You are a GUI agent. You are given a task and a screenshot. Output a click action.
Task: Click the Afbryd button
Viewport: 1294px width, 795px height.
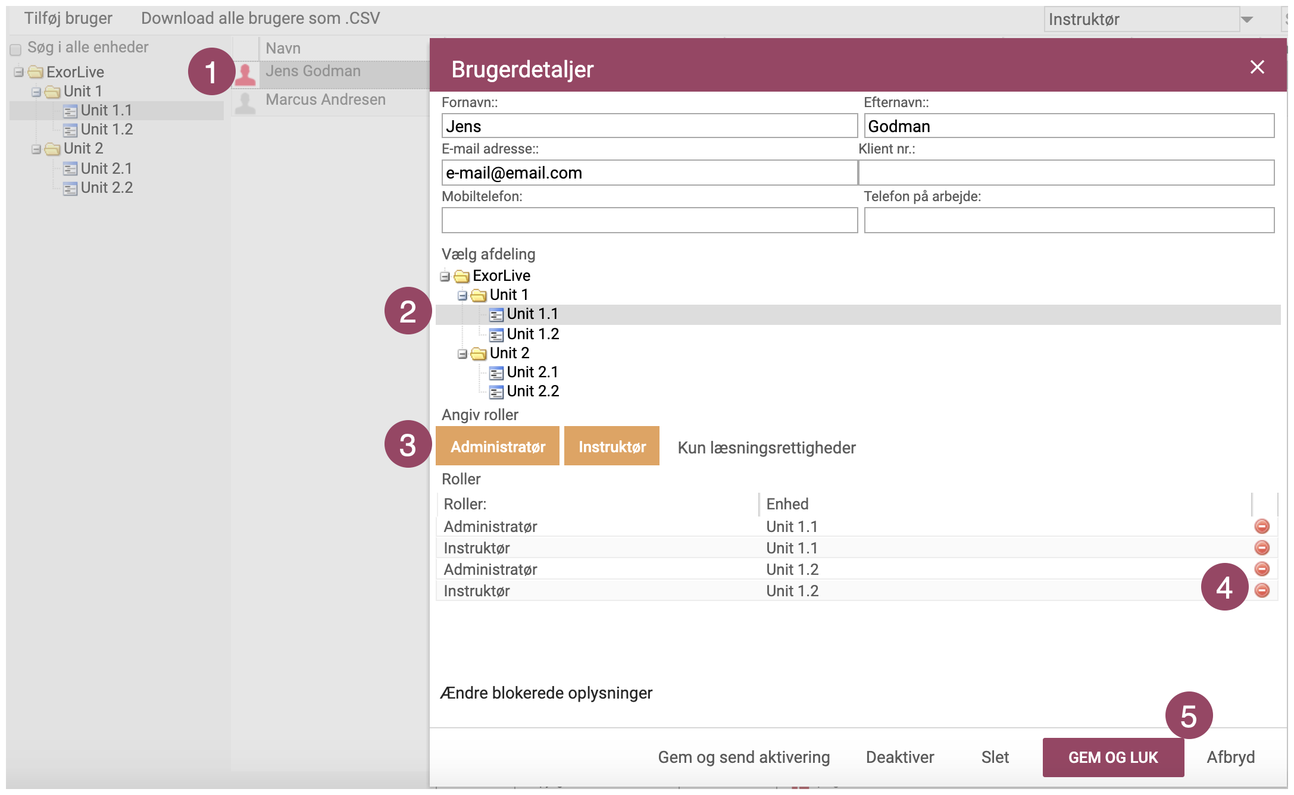pos(1230,757)
